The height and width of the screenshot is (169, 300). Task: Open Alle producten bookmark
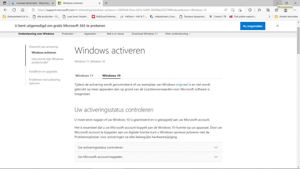click(46, 17)
